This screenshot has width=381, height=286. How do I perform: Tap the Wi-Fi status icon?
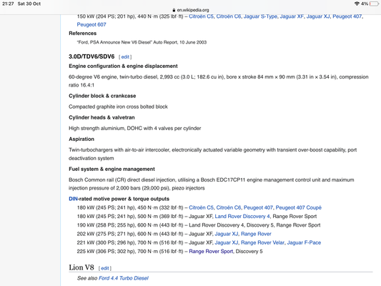tap(357, 4)
